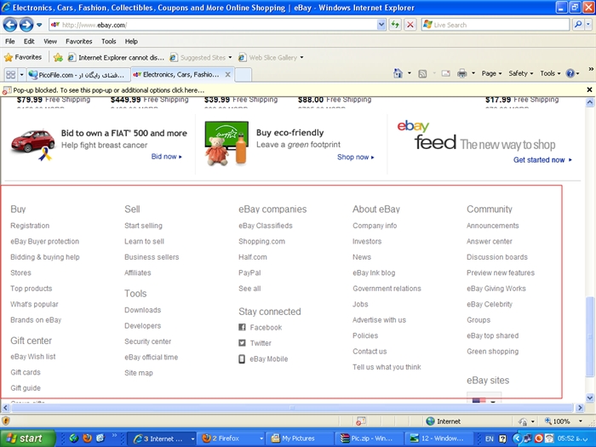The width and height of the screenshot is (596, 447).
Task: Click the EN language indicator in tray
Action: [x=490, y=438]
